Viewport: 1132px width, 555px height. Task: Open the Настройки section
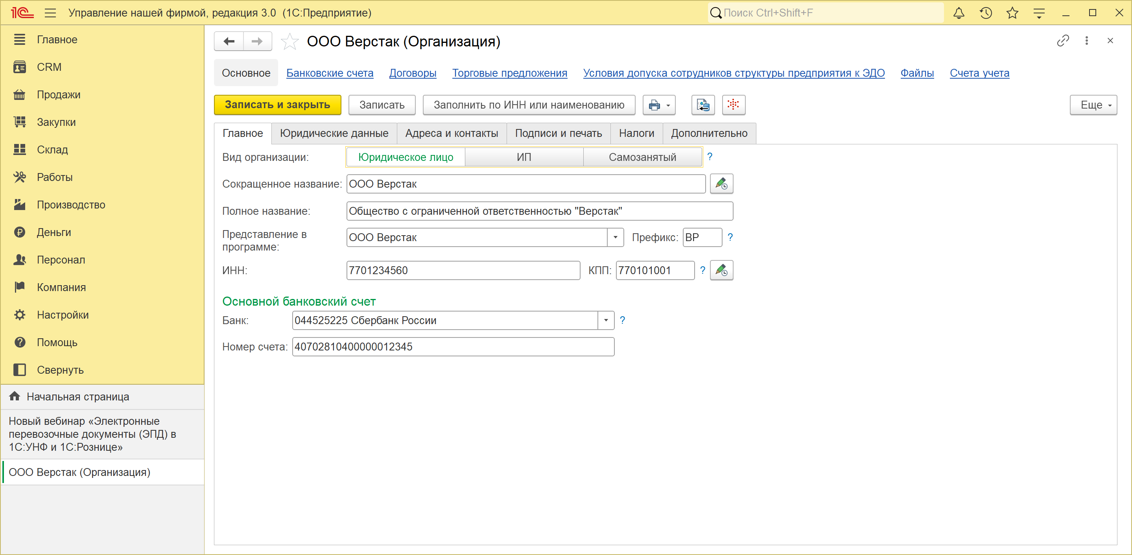coord(103,315)
